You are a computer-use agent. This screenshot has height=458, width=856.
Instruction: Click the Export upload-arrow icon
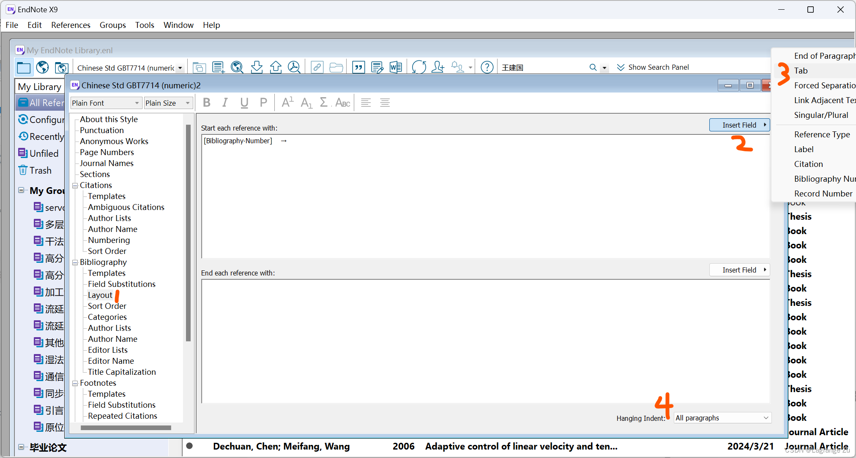(276, 67)
